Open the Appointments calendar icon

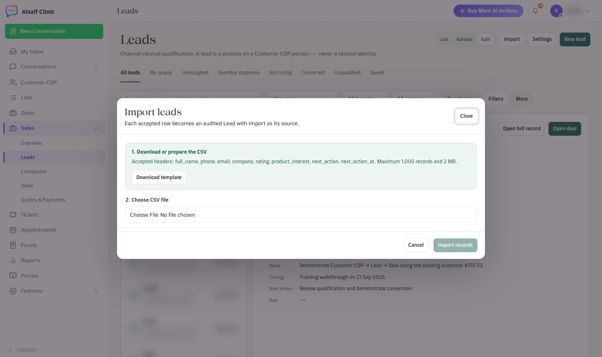click(13, 230)
